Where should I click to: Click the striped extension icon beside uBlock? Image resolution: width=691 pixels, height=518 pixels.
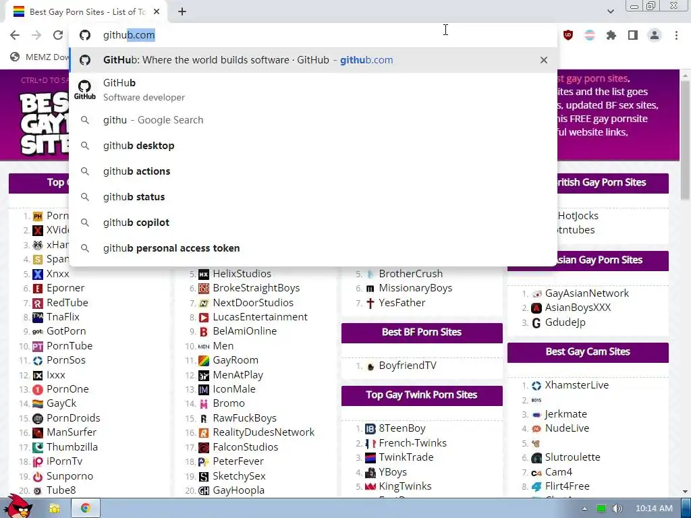590,35
